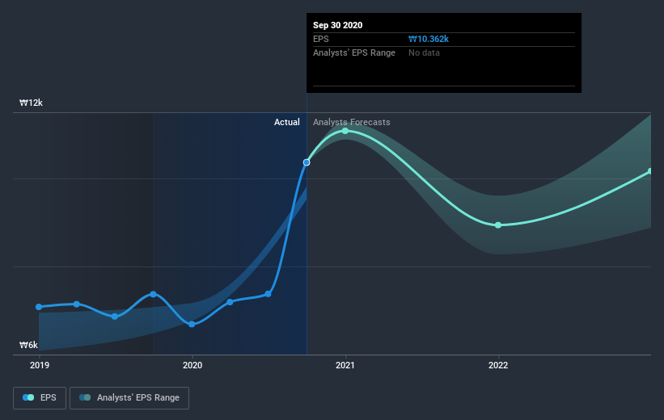Click the No data text in tooltip

[x=424, y=52]
